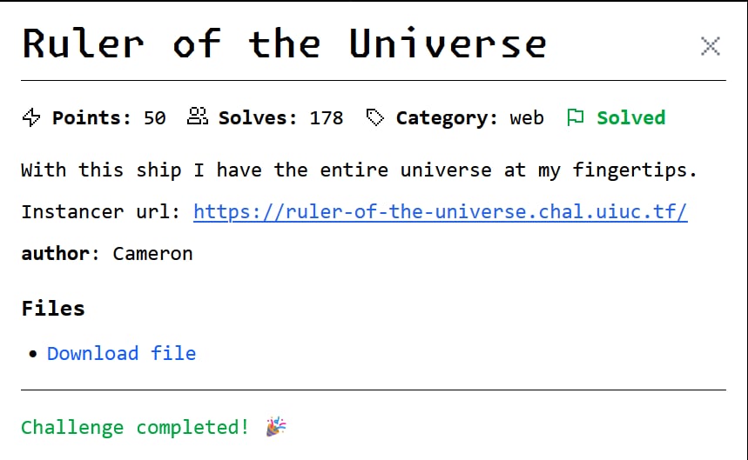
Task: Click the author Cameron text
Action: pyautogui.click(x=107, y=253)
